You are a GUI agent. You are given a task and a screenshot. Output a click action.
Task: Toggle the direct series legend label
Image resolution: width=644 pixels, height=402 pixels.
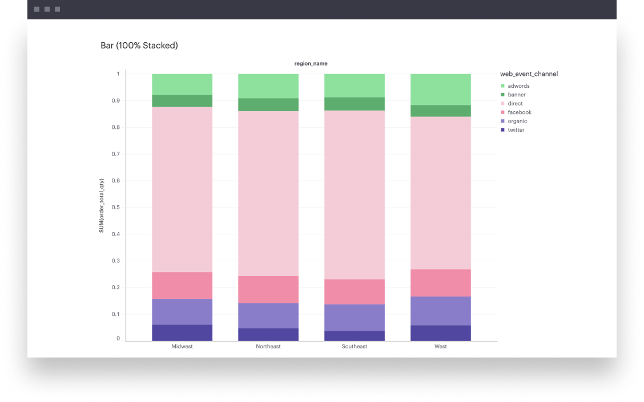point(515,104)
